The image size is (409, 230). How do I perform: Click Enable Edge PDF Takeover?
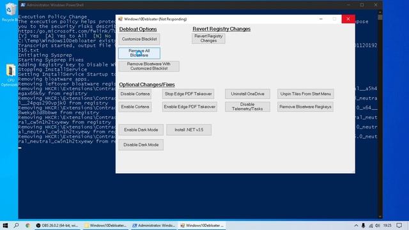pyautogui.click(x=190, y=107)
